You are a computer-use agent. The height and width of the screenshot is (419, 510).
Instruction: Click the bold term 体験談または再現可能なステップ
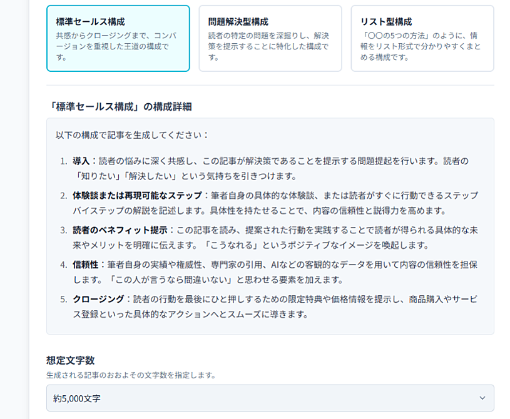point(137,195)
